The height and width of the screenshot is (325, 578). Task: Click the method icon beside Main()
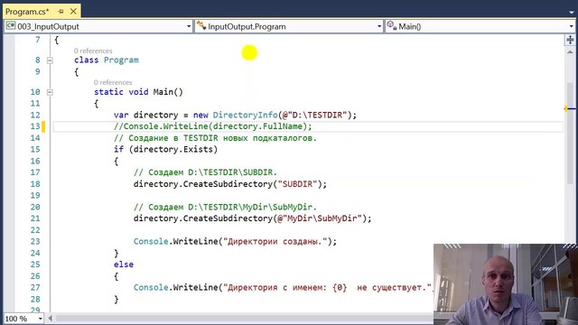pyautogui.click(x=391, y=26)
